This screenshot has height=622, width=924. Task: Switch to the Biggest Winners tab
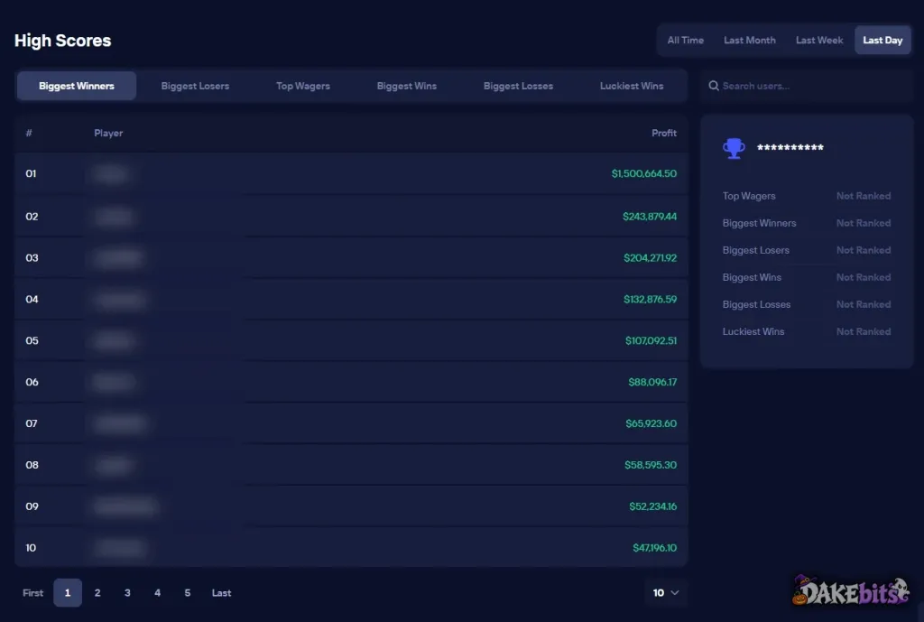pyautogui.click(x=77, y=86)
